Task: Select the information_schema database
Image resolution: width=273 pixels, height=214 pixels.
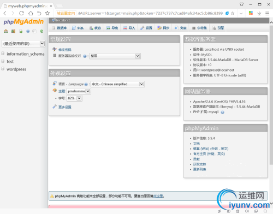Action: point(26,54)
